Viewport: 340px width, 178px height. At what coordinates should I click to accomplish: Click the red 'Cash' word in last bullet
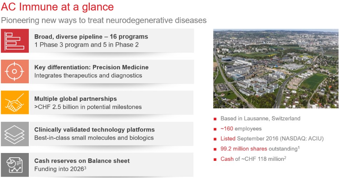tap(227, 159)
